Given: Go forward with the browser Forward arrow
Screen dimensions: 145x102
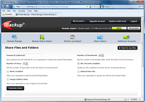Looking at the screenshot, I should [x=8, y=6].
